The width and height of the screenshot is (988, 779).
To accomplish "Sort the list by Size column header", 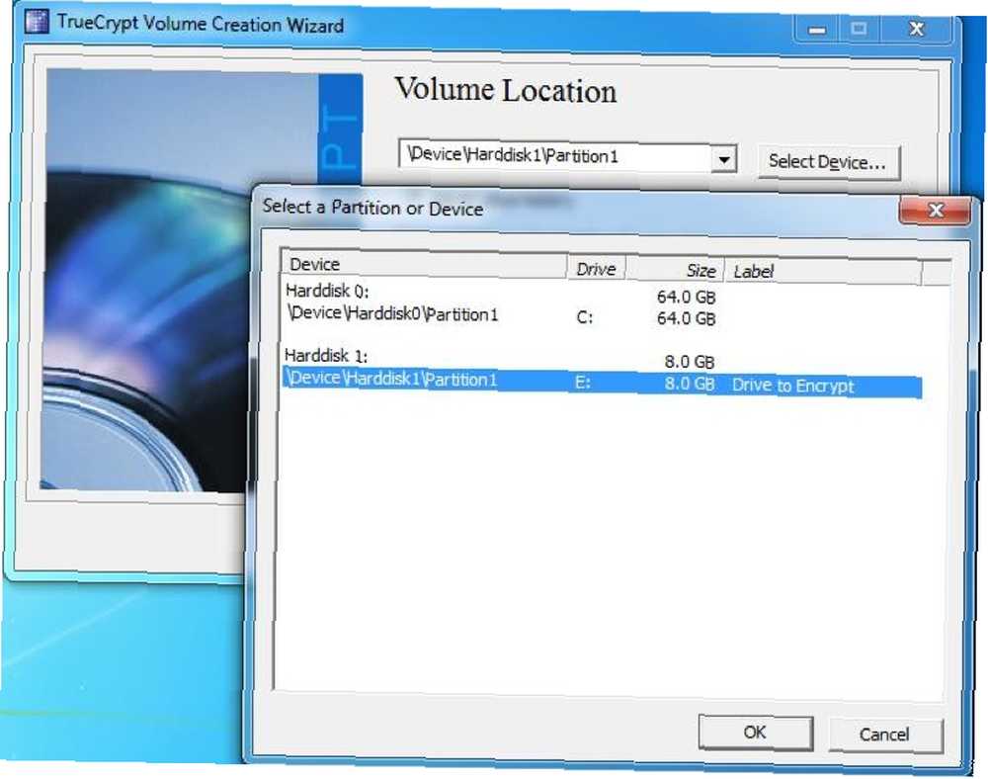I will 675,271.
